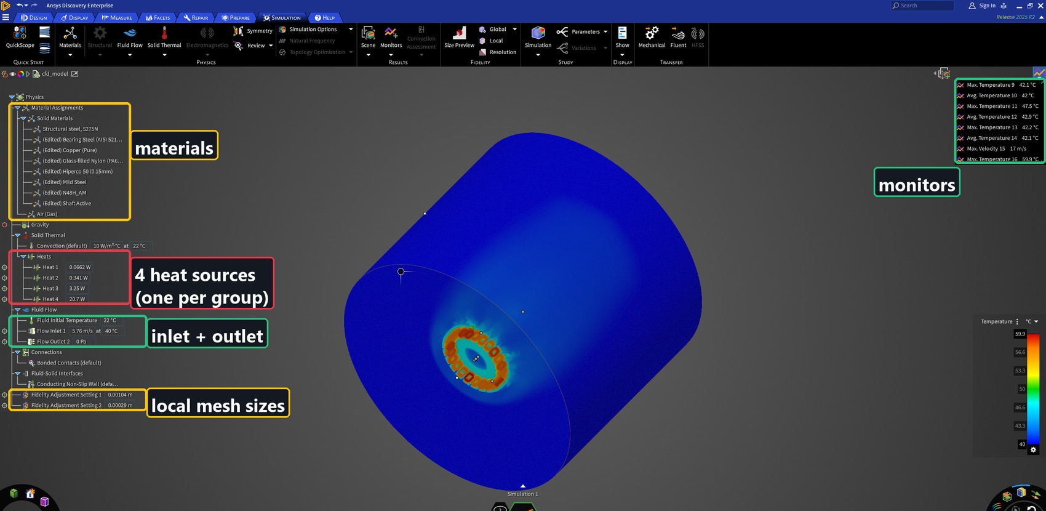Switch to the Measure tab

point(117,18)
